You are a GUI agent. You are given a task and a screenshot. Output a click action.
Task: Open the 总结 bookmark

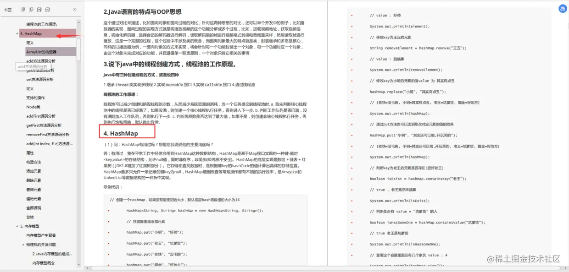(x=30, y=217)
